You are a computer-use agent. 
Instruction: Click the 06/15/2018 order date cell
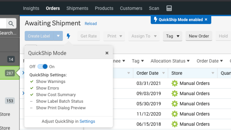149,124
